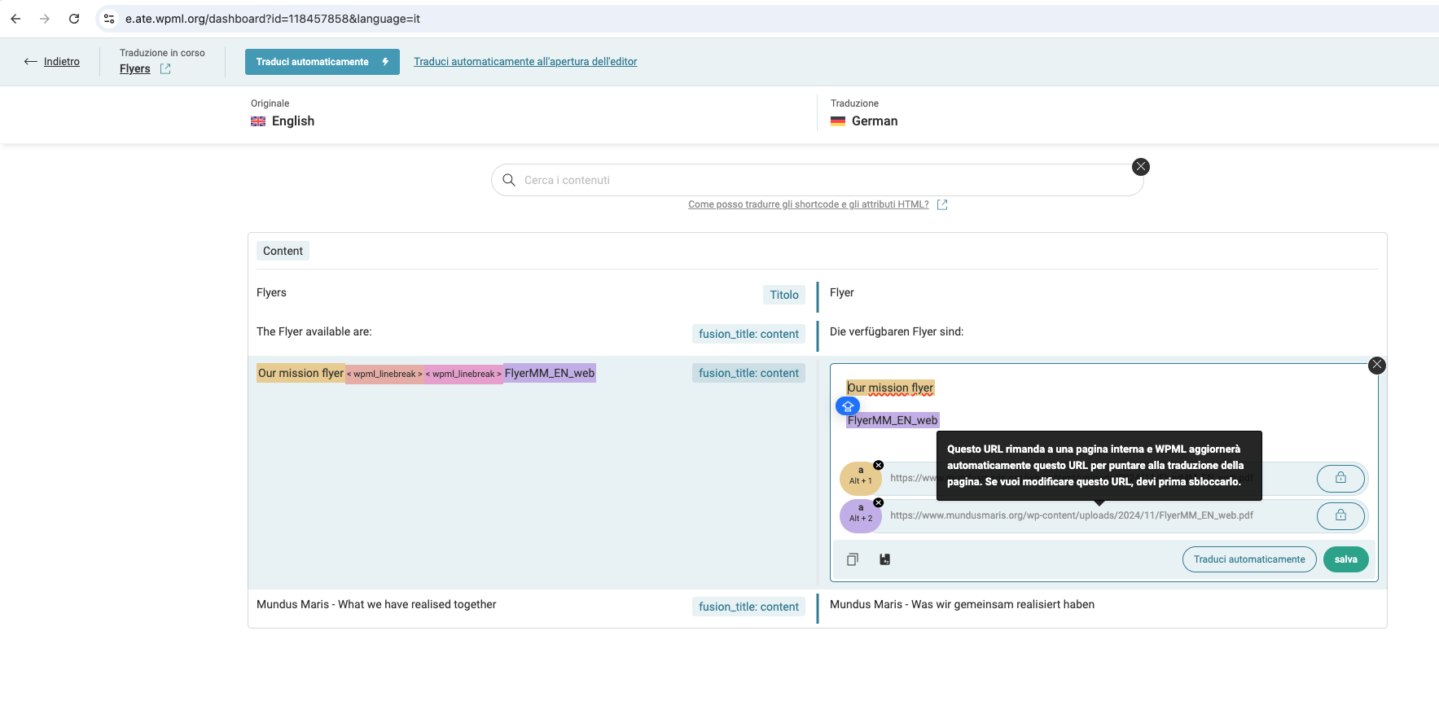Click the first wpml_linebreak marker

tap(384, 374)
